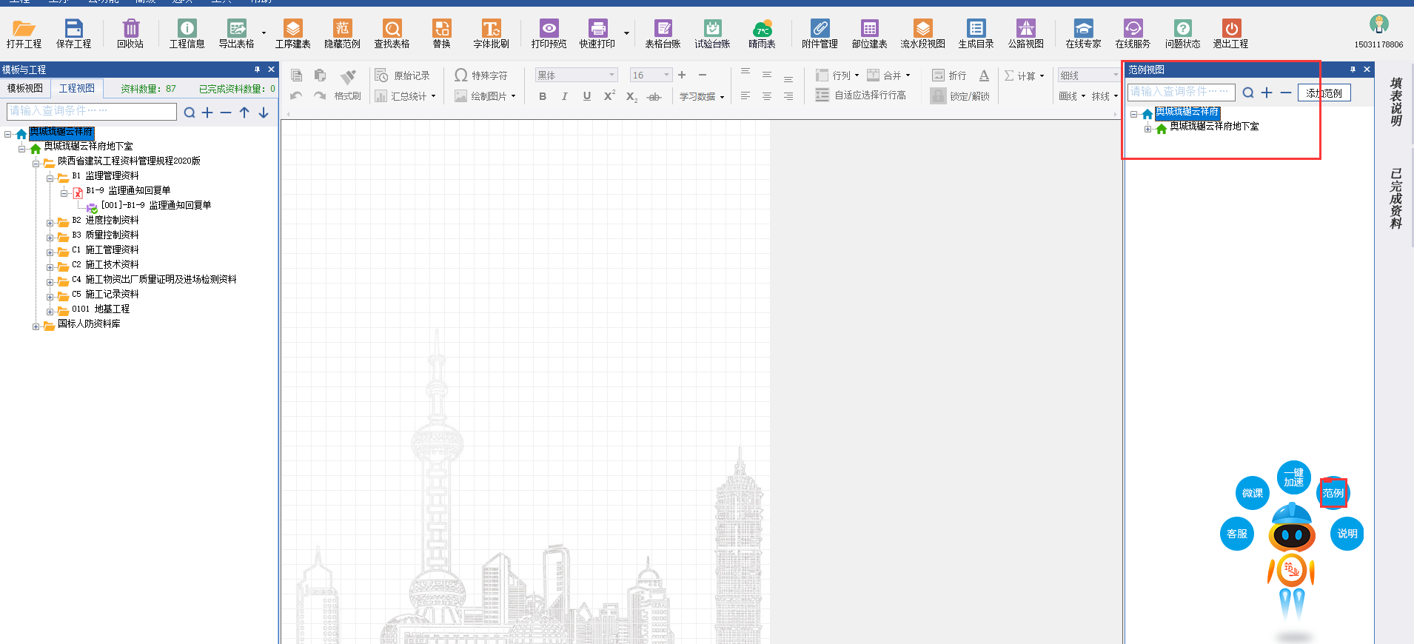Open the 试验台账 test ledger

[712, 34]
